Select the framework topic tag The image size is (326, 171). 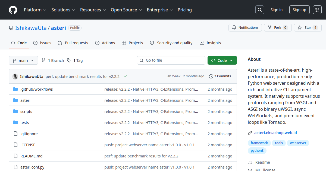pos(259,143)
